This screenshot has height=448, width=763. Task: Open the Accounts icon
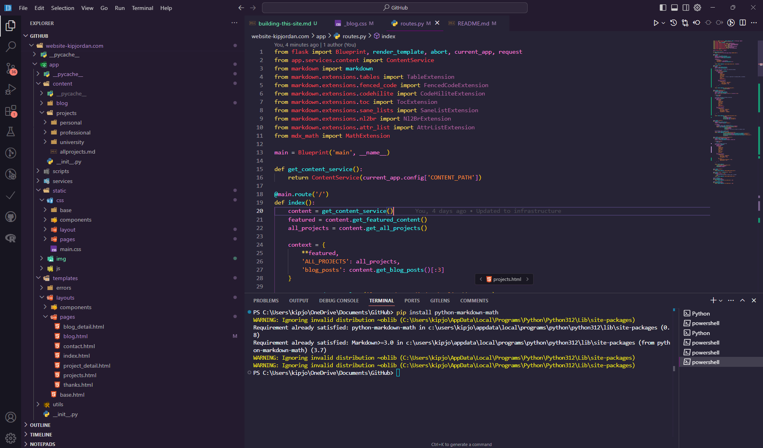pyautogui.click(x=11, y=417)
